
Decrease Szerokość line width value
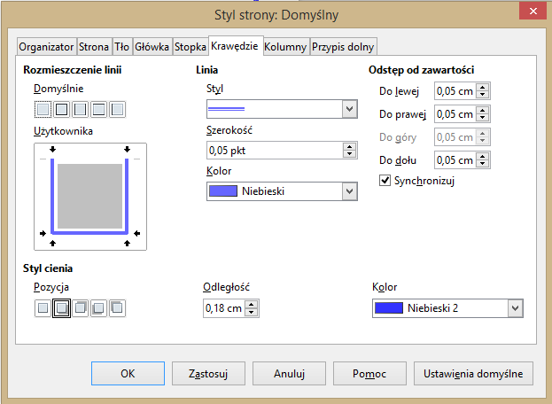(349, 154)
